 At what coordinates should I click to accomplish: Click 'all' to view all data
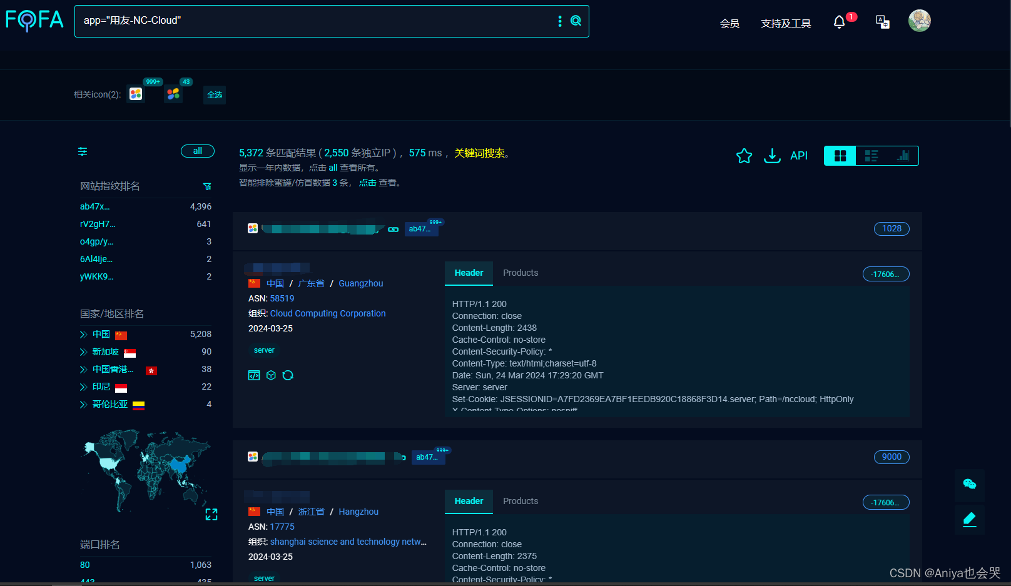333,168
